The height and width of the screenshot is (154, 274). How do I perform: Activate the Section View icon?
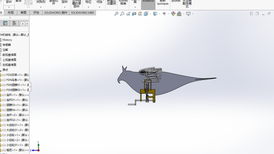point(134,14)
